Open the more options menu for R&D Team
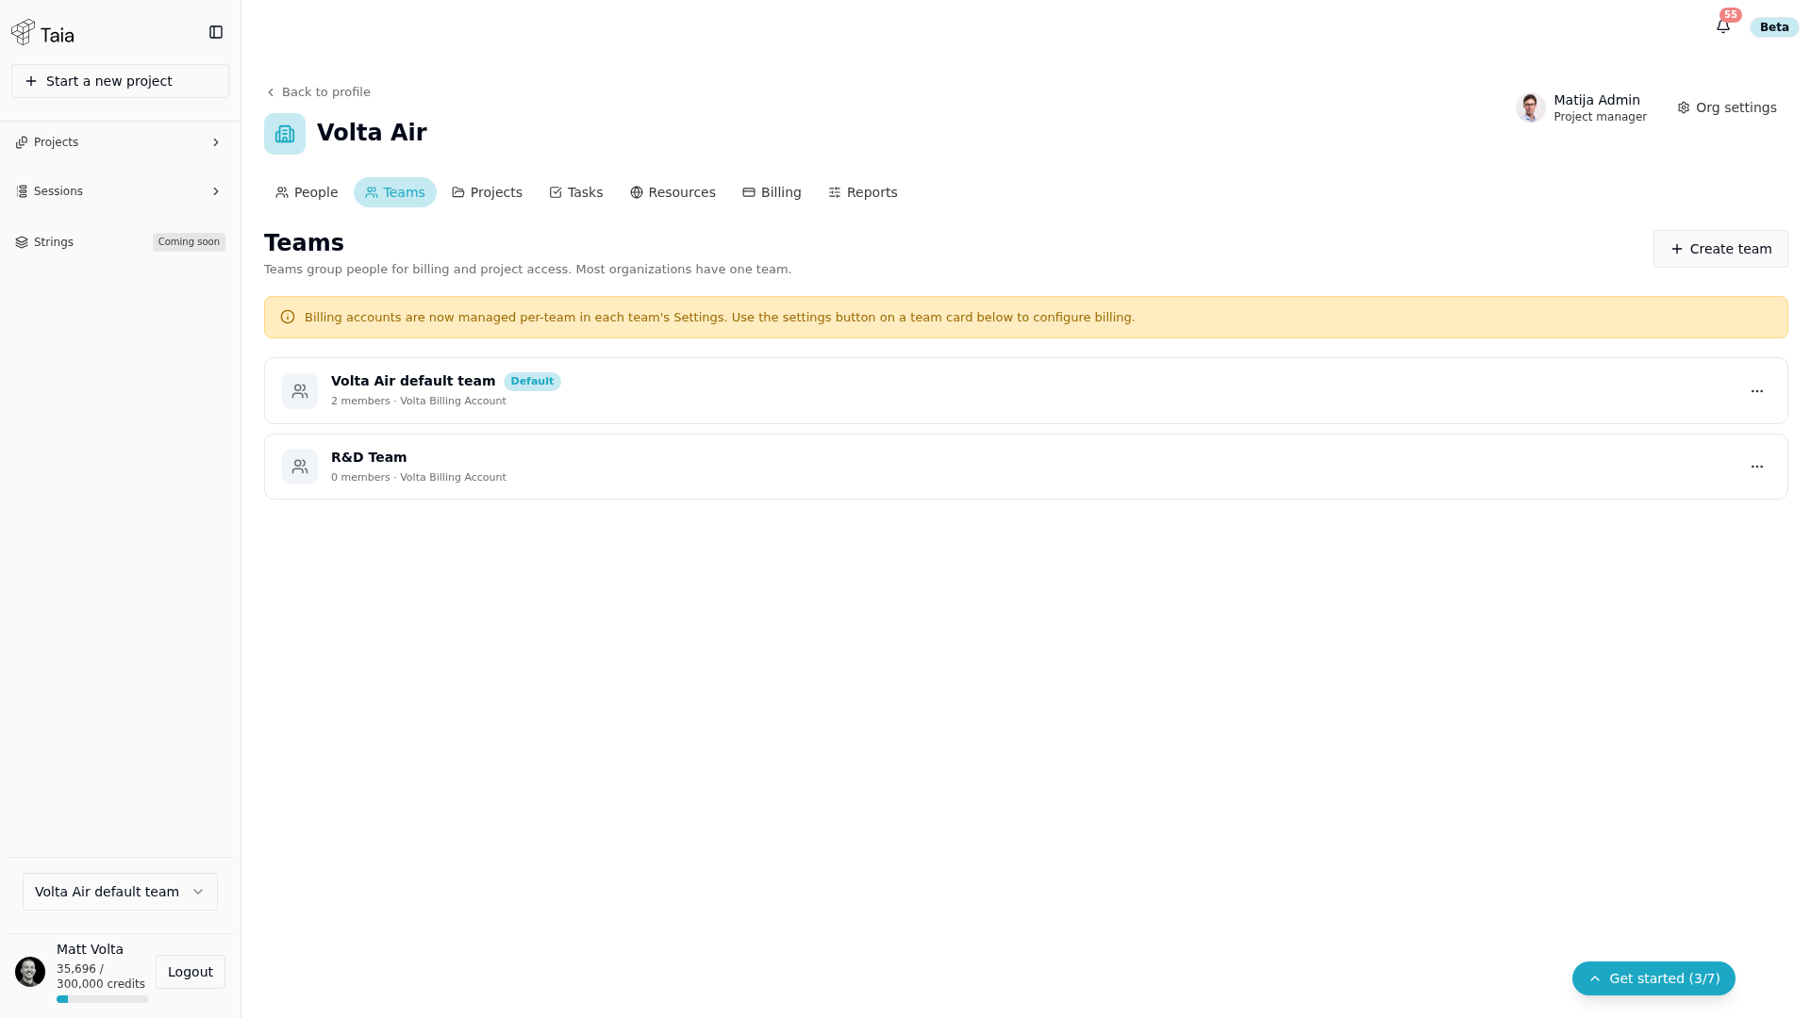This screenshot has width=1811, height=1018. (x=1757, y=467)
